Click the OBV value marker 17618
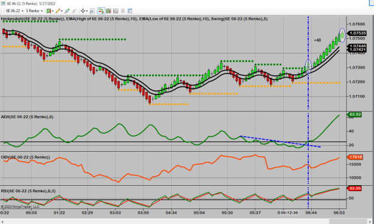The width and height of the screenshot is (374, 224). pyautogui.click(x=355, y=157)
